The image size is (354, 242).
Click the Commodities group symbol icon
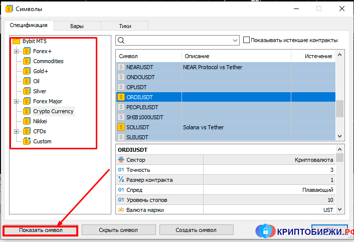click(x=27, y=61)
